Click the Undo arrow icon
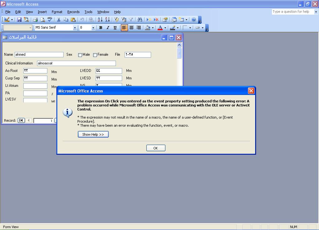The width and height of the screenshot is (319, 230). [82, 20]
